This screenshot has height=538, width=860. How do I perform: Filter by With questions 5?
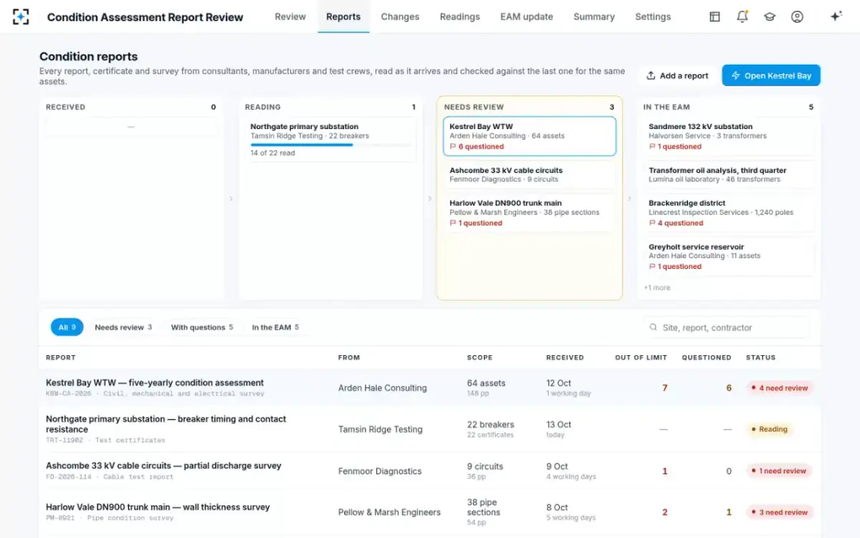tap(201, 327)
